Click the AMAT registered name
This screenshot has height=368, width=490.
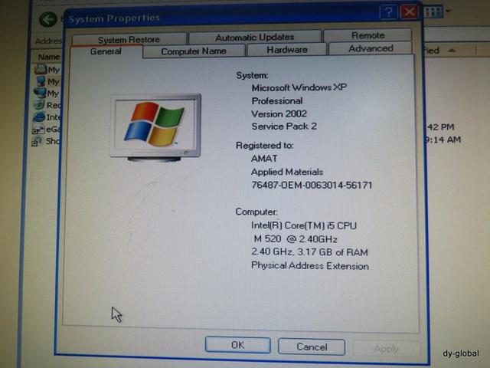pyautogui.click(x=264, y=159)
